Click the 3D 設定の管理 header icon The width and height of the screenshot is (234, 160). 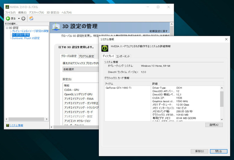56,27
